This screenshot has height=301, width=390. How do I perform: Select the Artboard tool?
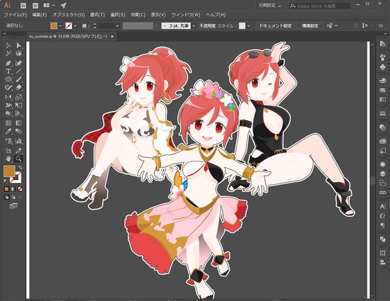click(x=8, y=150)
